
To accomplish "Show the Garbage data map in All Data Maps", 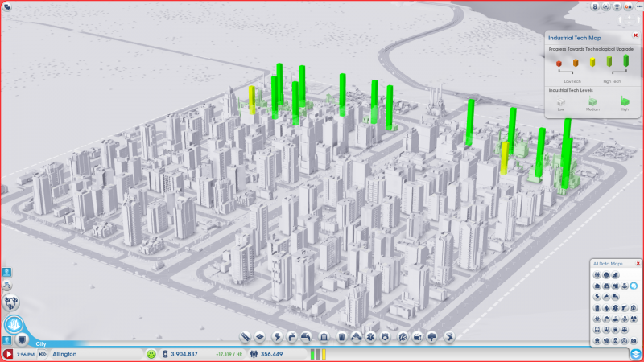I will pos(597,308).
